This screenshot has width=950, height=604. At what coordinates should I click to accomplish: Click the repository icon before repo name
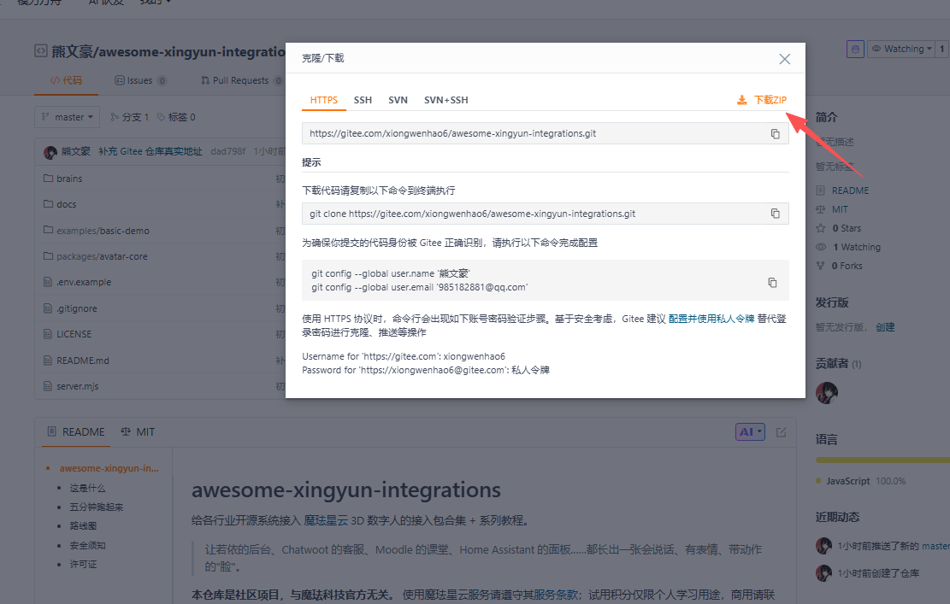40,51
